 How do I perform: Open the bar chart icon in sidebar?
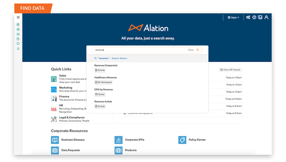point(18,48)
